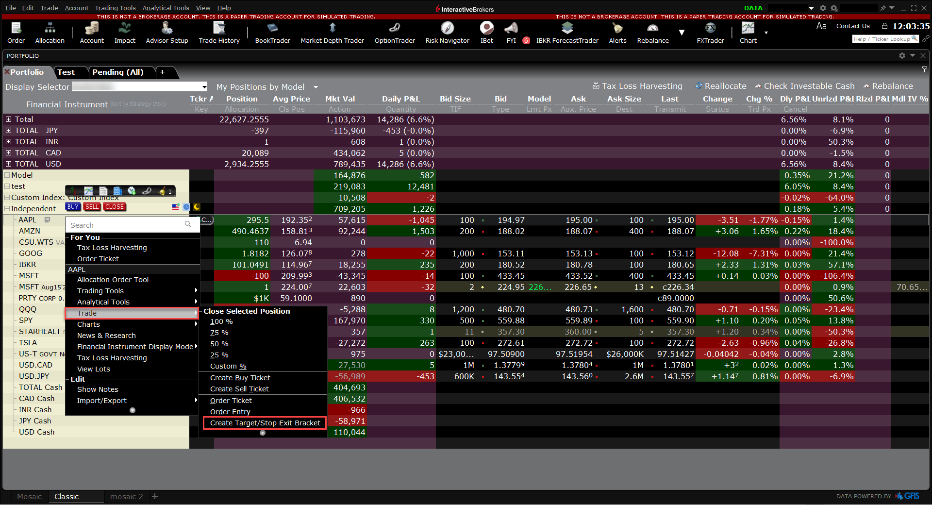The width and height of the screenshot is (932, 505).
Task: Click the Help / Ticker Lookup field
Action: (x=885, y=39)
